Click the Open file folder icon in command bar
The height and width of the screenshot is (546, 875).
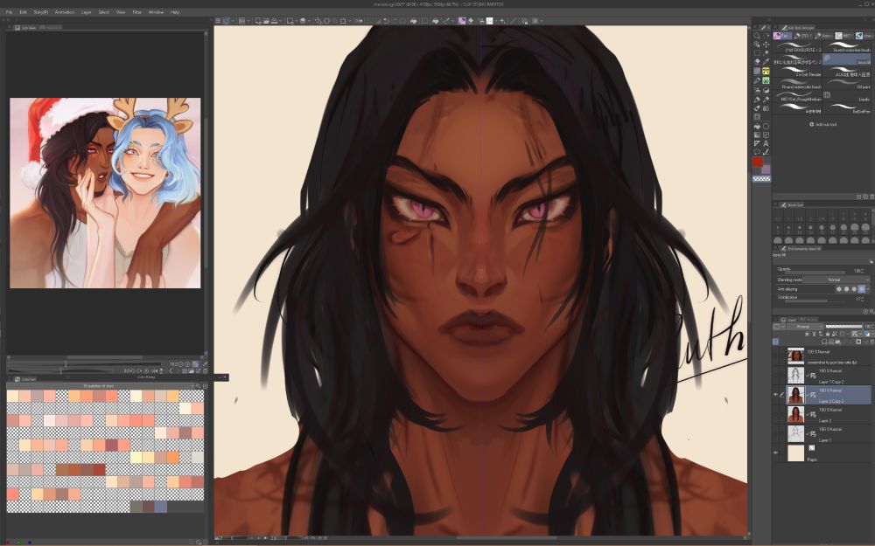click(266, 21)
